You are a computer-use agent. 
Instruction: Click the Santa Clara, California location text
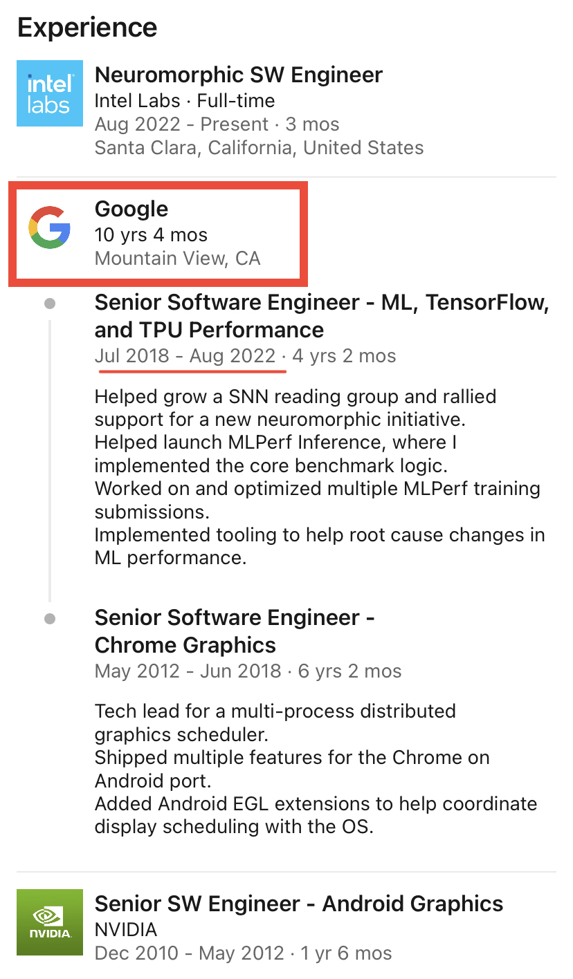pyautogui.click(x=259, y=147)
